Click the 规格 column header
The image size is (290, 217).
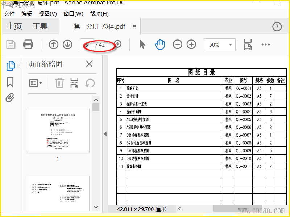pos(259,80)
